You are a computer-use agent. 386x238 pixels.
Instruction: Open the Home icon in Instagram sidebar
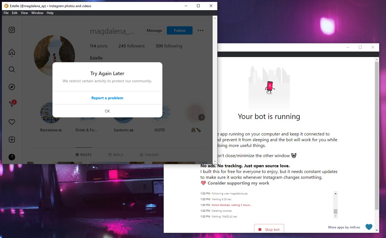(x=12, y=52)
